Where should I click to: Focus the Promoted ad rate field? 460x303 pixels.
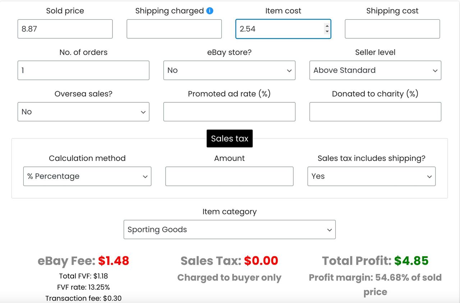coord(229,112)
